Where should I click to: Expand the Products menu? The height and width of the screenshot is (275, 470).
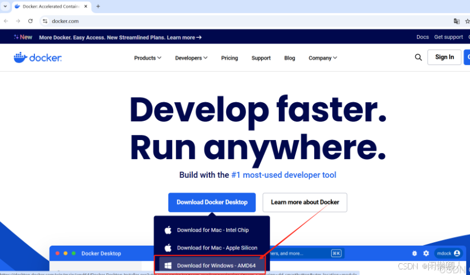click(147, 58)
